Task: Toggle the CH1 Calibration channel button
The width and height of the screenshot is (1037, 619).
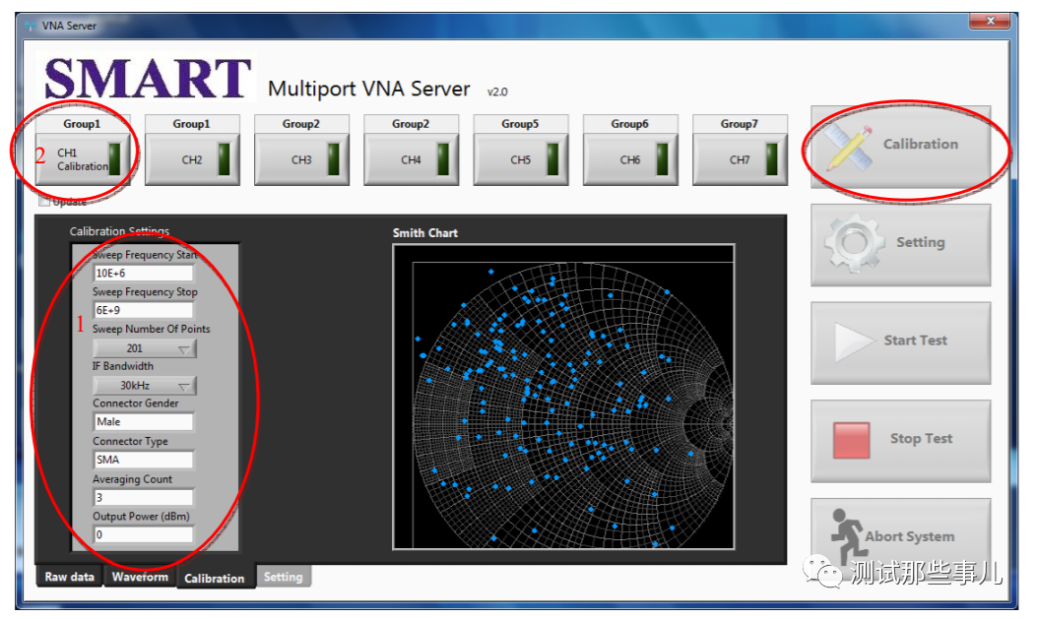Action: [x=83, y=159]
